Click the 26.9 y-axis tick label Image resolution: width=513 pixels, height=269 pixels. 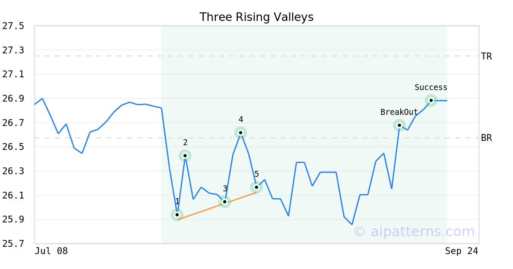tap(13, 99)
